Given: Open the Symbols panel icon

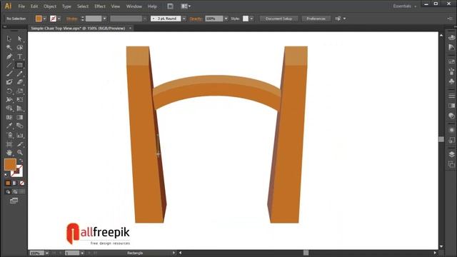Looking at the screenshot, I should click(451, 81).
